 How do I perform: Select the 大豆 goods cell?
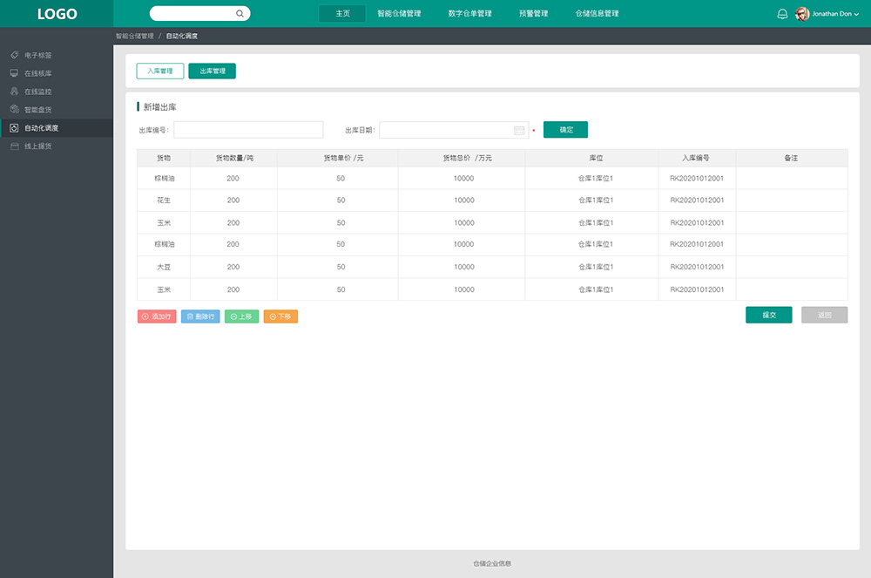click(x=164, y=267)
